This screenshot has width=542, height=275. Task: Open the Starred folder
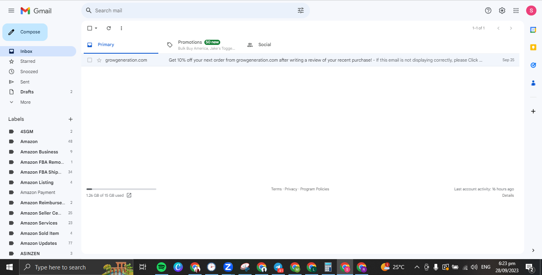coord(38,61)
